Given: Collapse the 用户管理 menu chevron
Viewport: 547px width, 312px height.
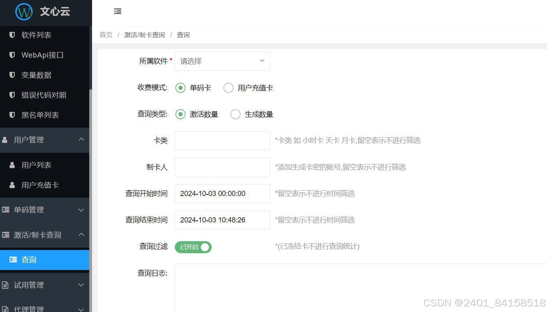Looking at the screenshot, I should pos(81,140).
